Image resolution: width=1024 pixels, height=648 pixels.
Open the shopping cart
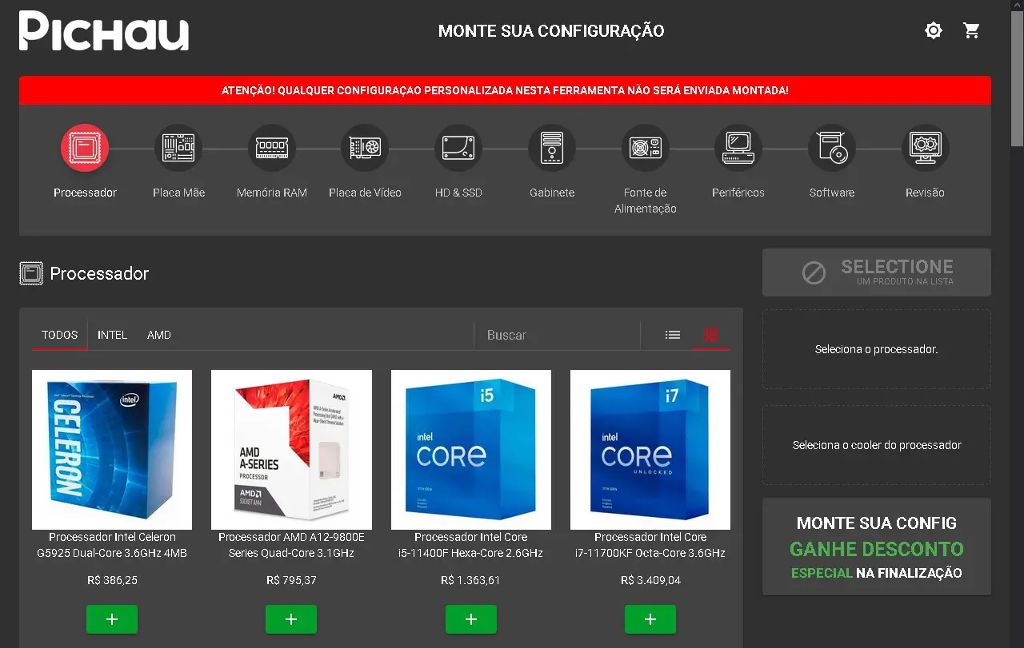pos(972,30)
